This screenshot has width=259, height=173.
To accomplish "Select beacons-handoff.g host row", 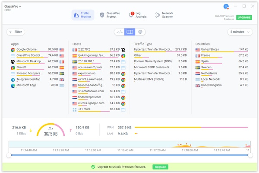I will point(99,86).
